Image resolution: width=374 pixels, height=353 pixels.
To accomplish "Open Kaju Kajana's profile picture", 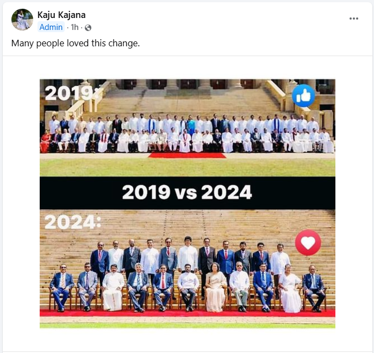I will pos(22,20).
